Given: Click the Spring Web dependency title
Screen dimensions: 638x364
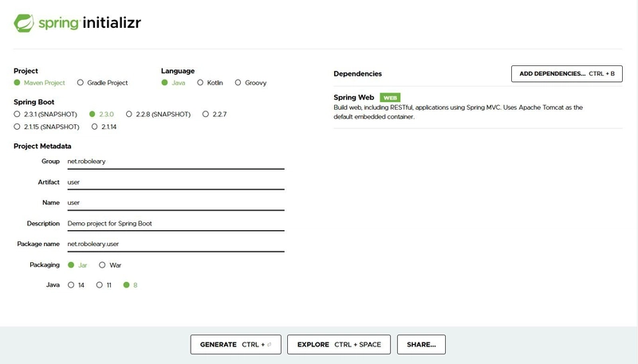Looking at the screenshot, I should (x=353, y=97).
